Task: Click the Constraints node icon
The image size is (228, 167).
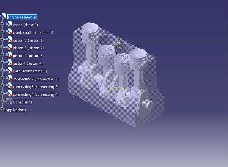Action: click(9, 101)
